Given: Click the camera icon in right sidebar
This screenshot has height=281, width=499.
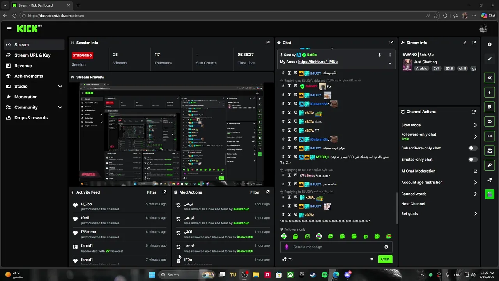Looking at the screenshot, I should click(490, 151).
